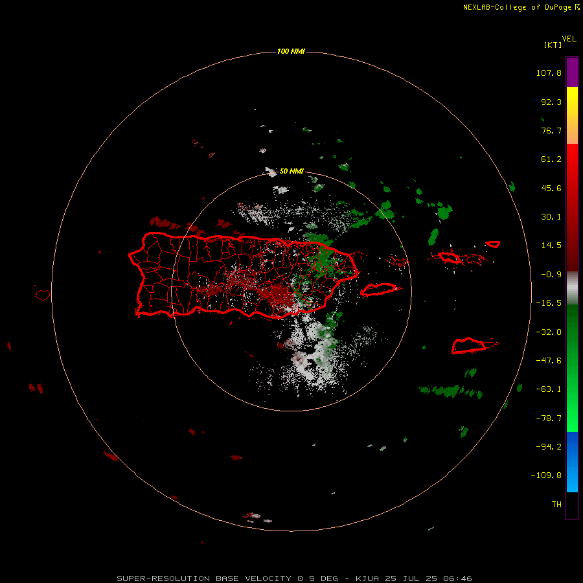Click the -109.8 scale value
Image resolution: width=583 pixels, height=583 pixels.
coord(546,475)
